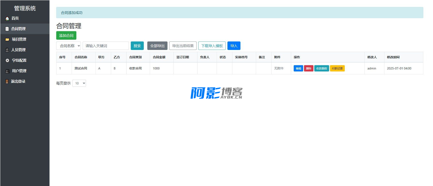This screenshot has width=433, height=186.
Task: Click the 阿影博客 logo image
Action: click(216, 93)
